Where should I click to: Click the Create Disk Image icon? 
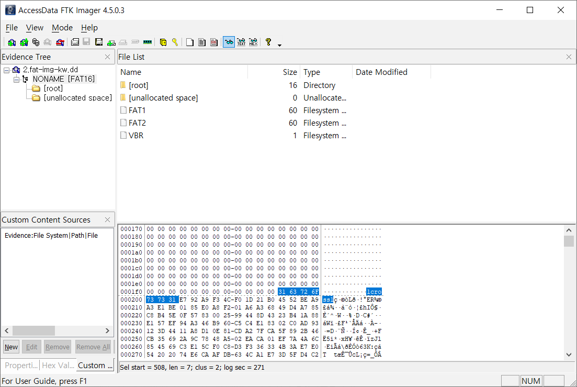(75, 42)
